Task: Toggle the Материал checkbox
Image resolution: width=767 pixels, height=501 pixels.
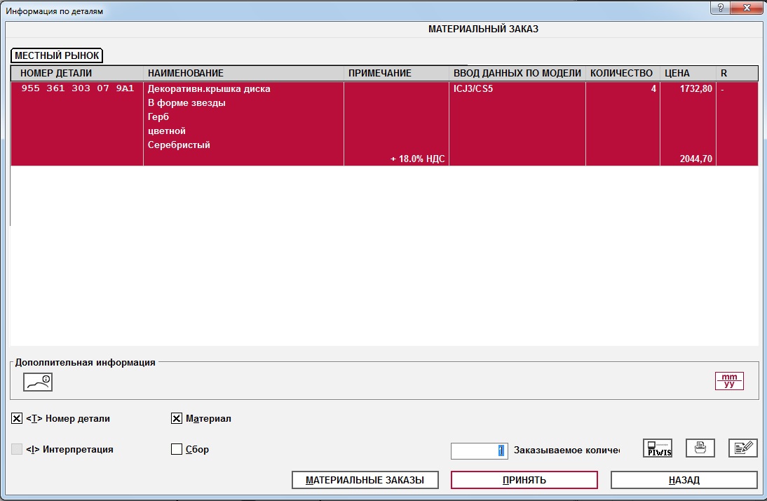Action: coord(177,419)
